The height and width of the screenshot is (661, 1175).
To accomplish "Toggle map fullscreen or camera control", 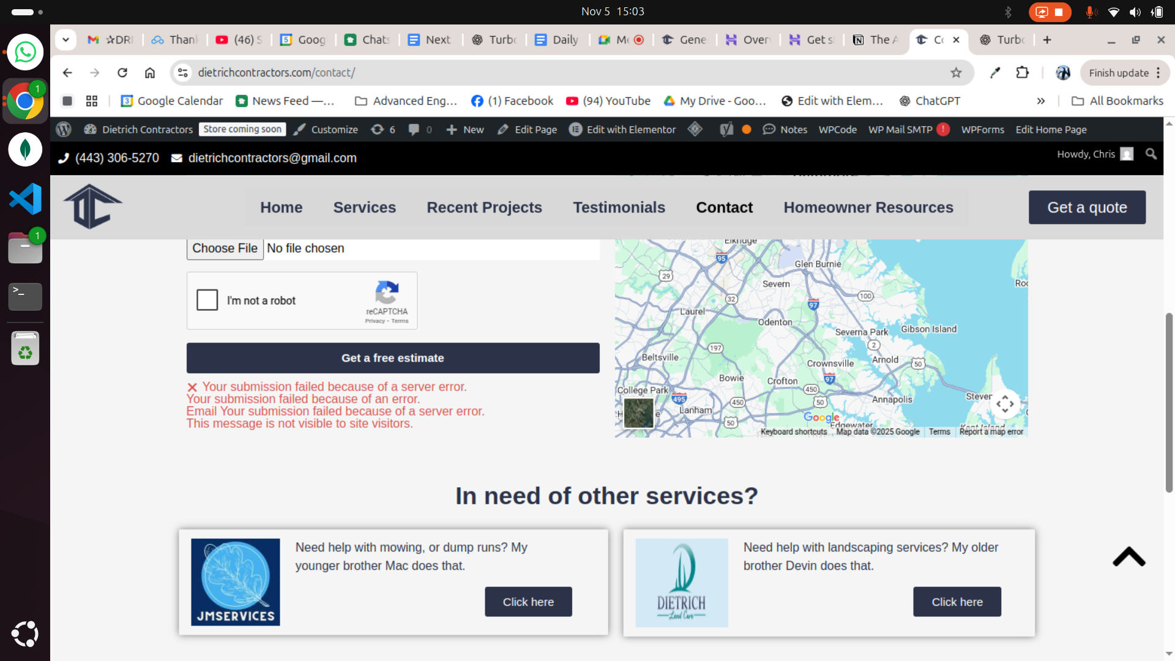I will coord(1004,404).
